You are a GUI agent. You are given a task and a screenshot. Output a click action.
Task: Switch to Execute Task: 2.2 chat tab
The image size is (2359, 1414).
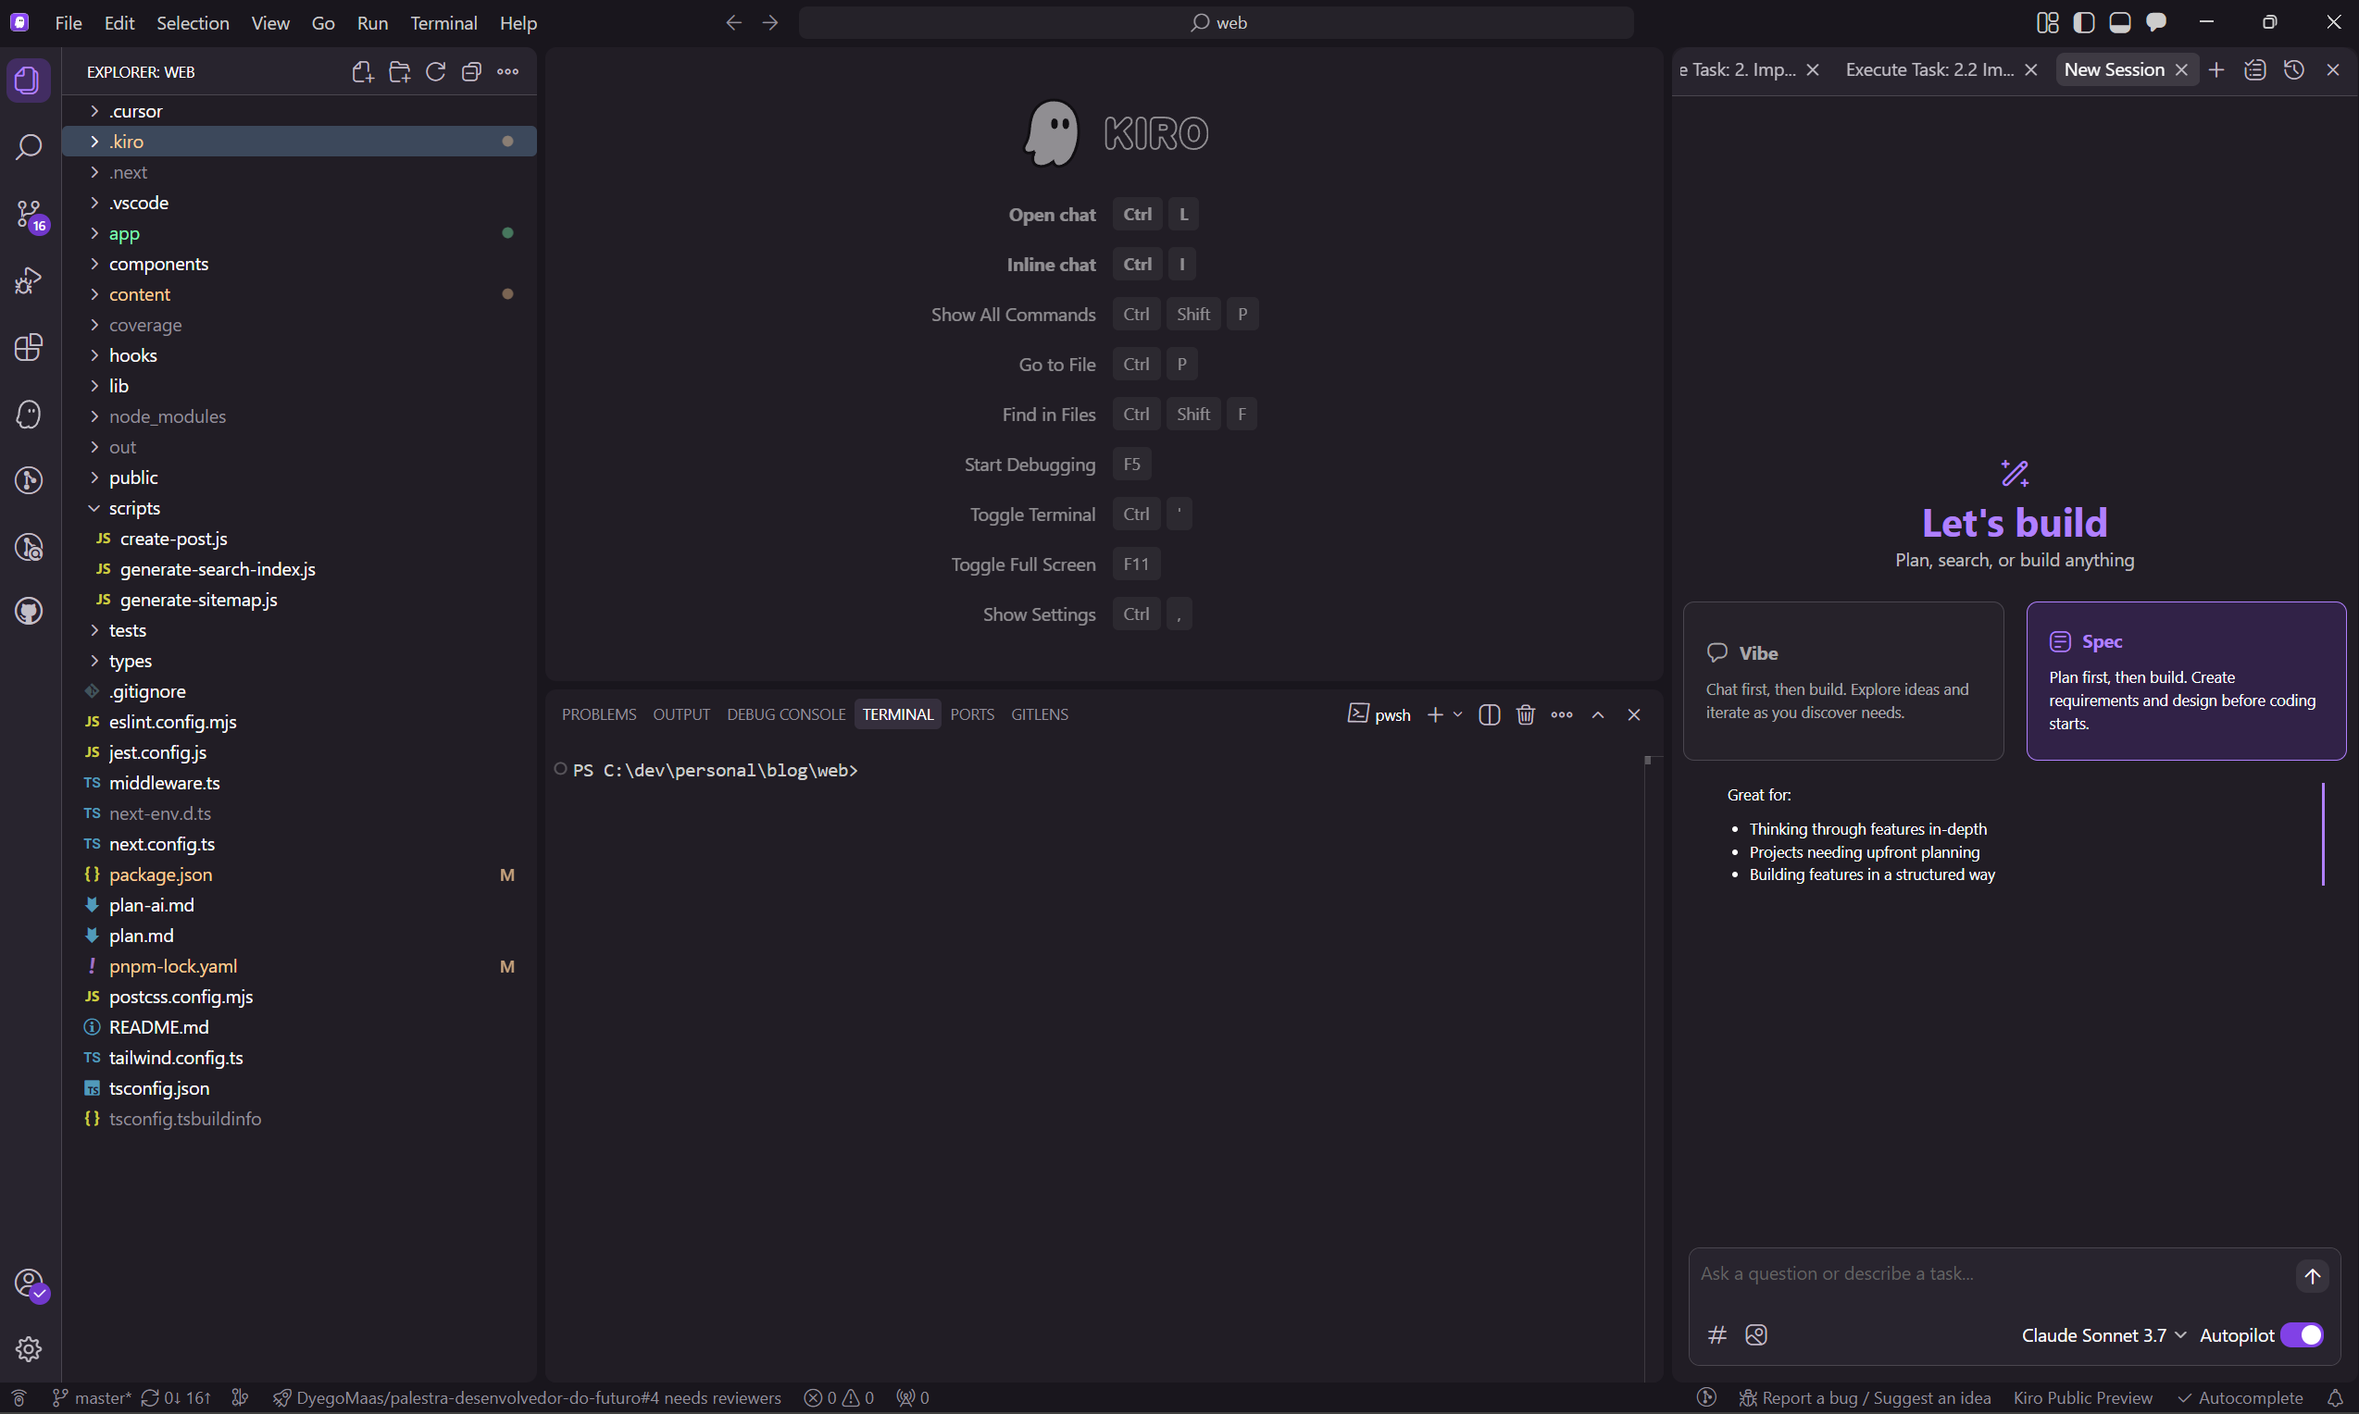1929,69
